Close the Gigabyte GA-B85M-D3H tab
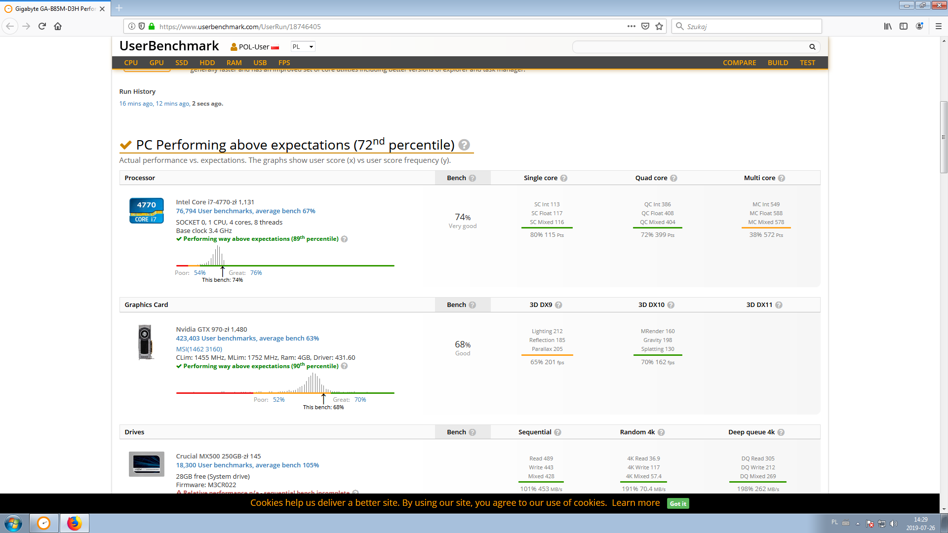 pyautogui.click(x=102, y=9)
